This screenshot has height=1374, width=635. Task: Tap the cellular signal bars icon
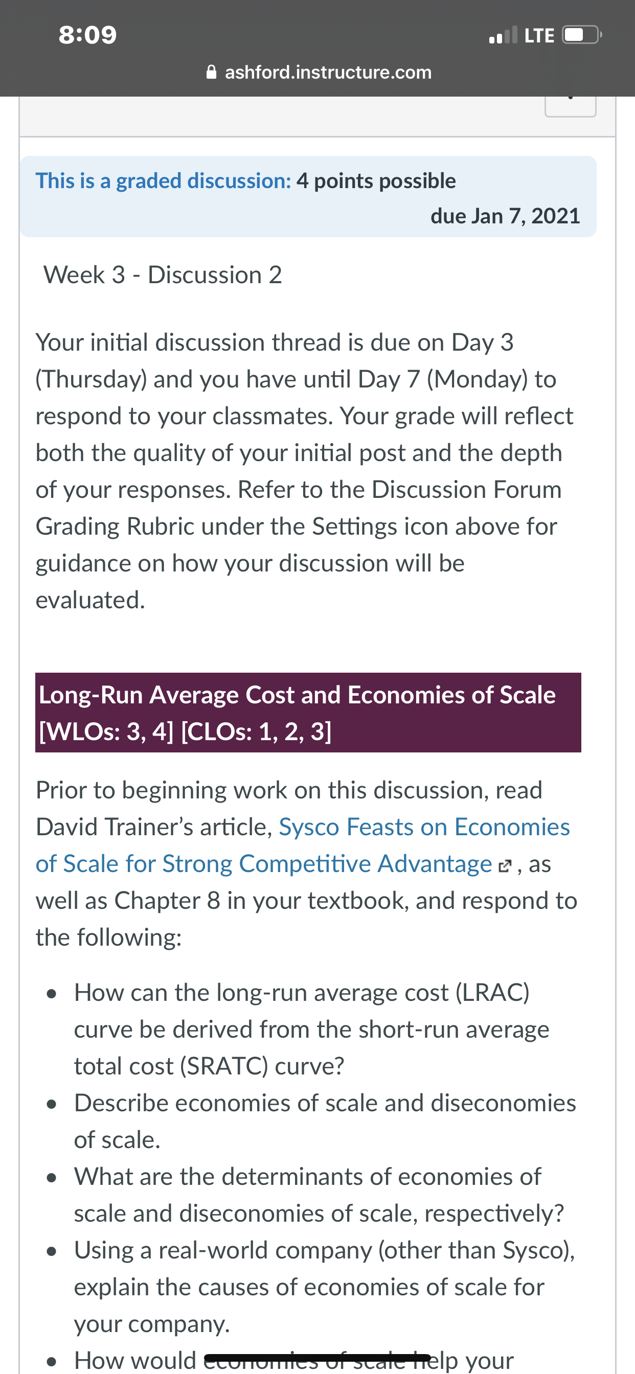coord(503,35)
